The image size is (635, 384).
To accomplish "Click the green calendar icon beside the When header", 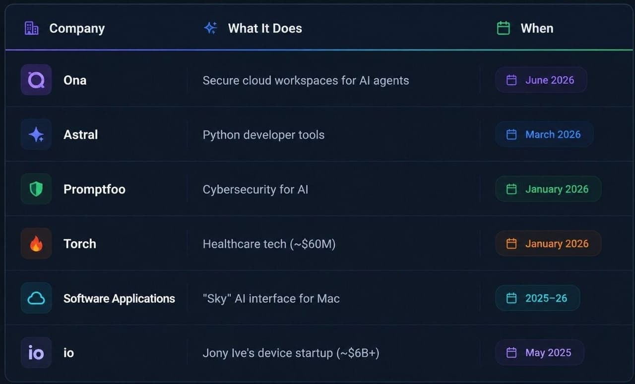I will pos(504,28).
